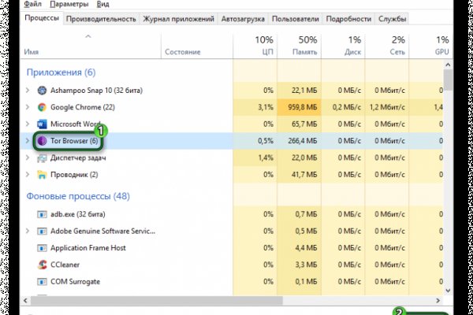Select the Tor Browser icon
473x315 pixels.
point(43,141)
